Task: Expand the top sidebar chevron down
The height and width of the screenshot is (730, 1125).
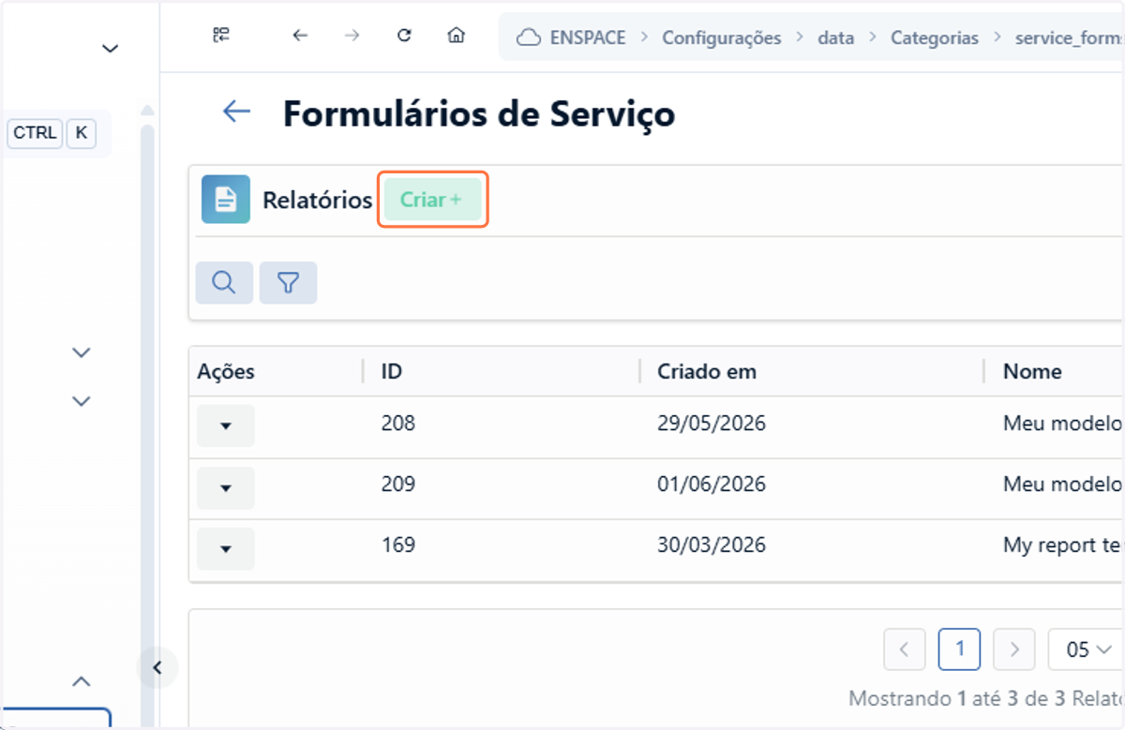Action: (111, 48)
